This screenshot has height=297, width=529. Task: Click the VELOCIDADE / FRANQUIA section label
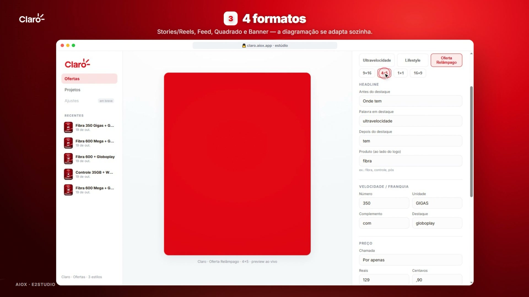384,186
